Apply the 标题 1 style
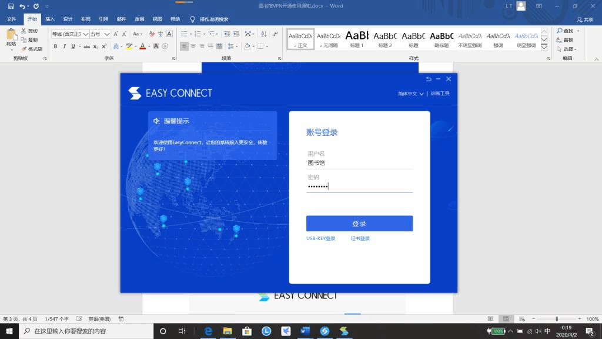602x339 pixels. click(x=357, y=39)
